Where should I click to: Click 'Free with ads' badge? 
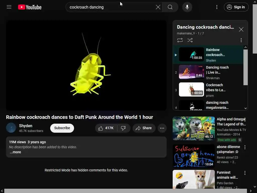(x=227, y=140)
